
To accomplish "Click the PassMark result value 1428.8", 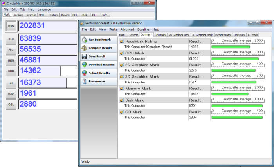I will pyautogui.click(x=194, y=47).
